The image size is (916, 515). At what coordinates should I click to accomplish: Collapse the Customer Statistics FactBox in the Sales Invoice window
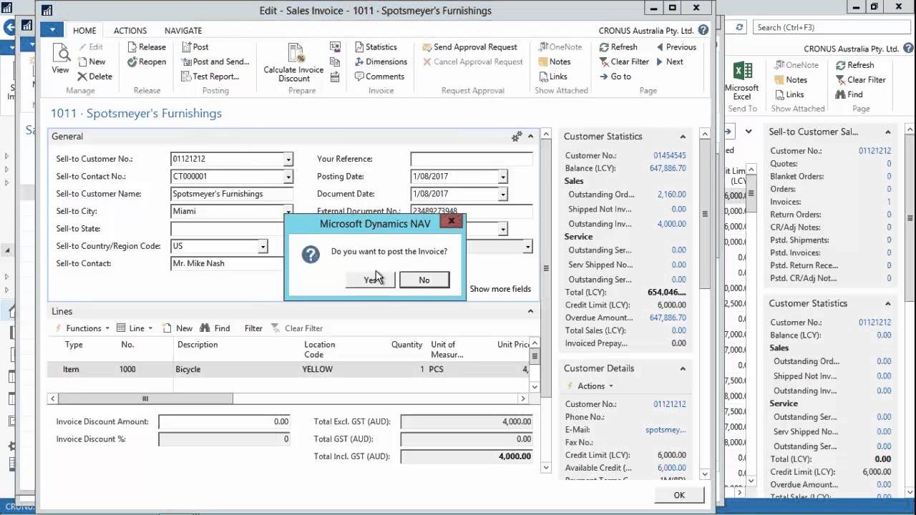(x=683, y=137)
